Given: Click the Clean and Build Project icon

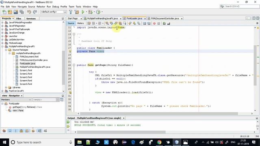Looking at the screenshot, I should tap(77, 12).
